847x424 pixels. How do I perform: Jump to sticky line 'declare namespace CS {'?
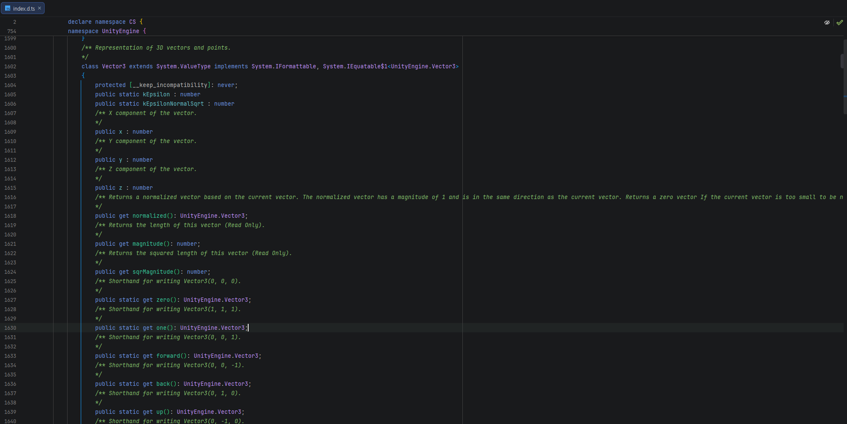click(105, 22)
